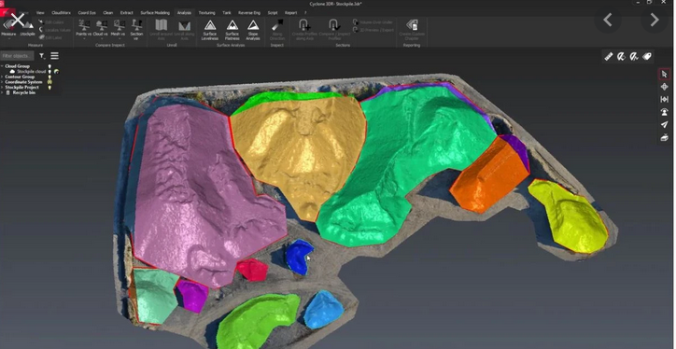Toggle visibility icon of Coordinate System
Viewport: 676px width, 349px height.
tap(49, 82)
